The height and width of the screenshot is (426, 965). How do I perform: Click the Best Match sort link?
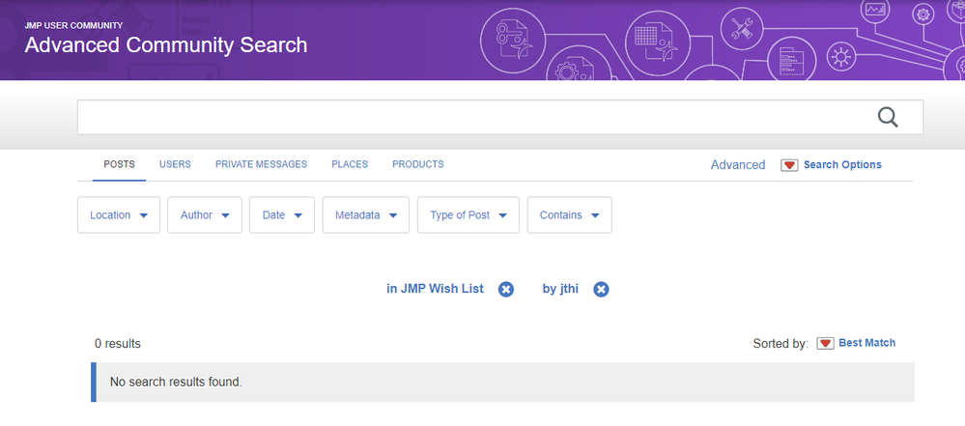click(x=867, y=343)
